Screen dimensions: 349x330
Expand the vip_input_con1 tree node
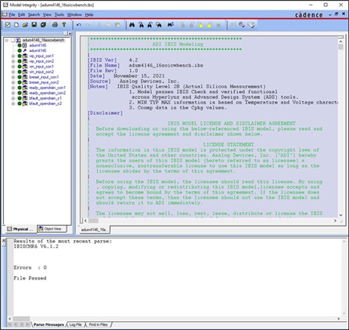13,56
